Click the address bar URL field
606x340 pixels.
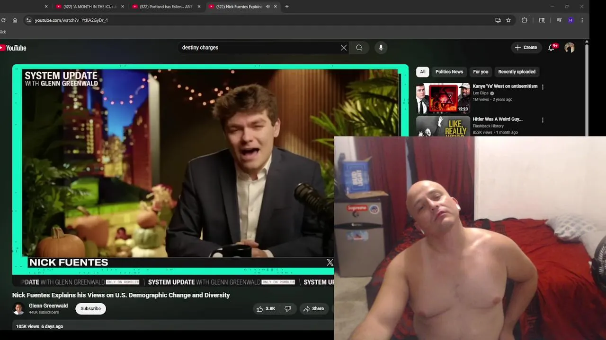(260, 20)
